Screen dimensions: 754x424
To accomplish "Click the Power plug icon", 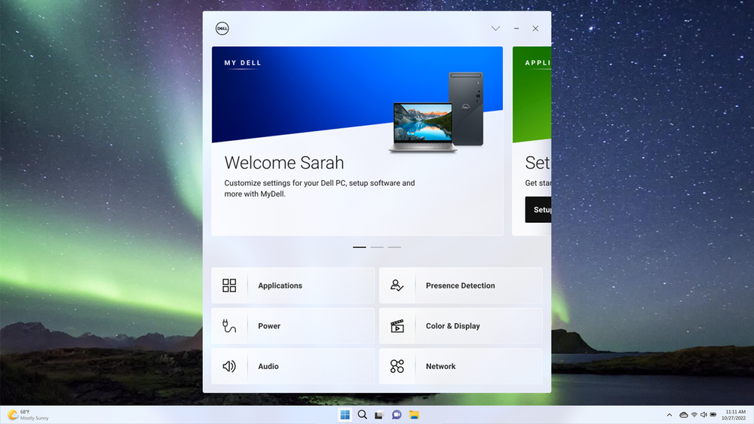I will 229,325.
